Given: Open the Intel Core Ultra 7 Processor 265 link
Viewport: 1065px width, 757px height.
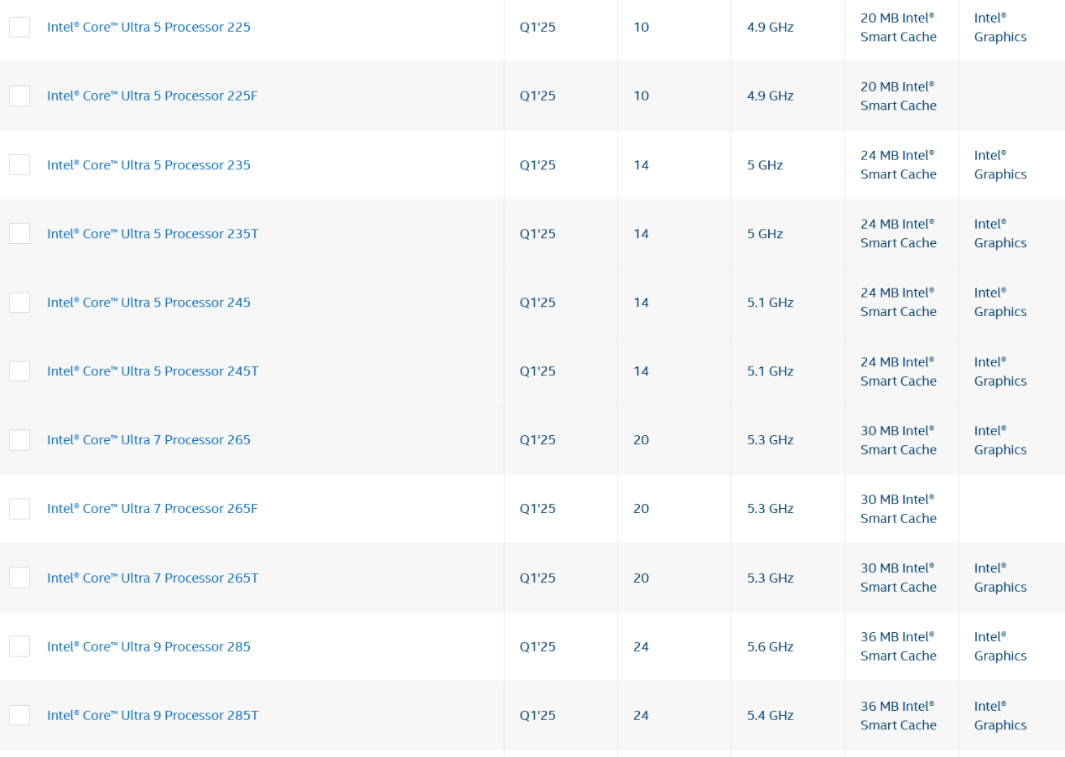Looking at the screenshot, I should pos(148,440).
